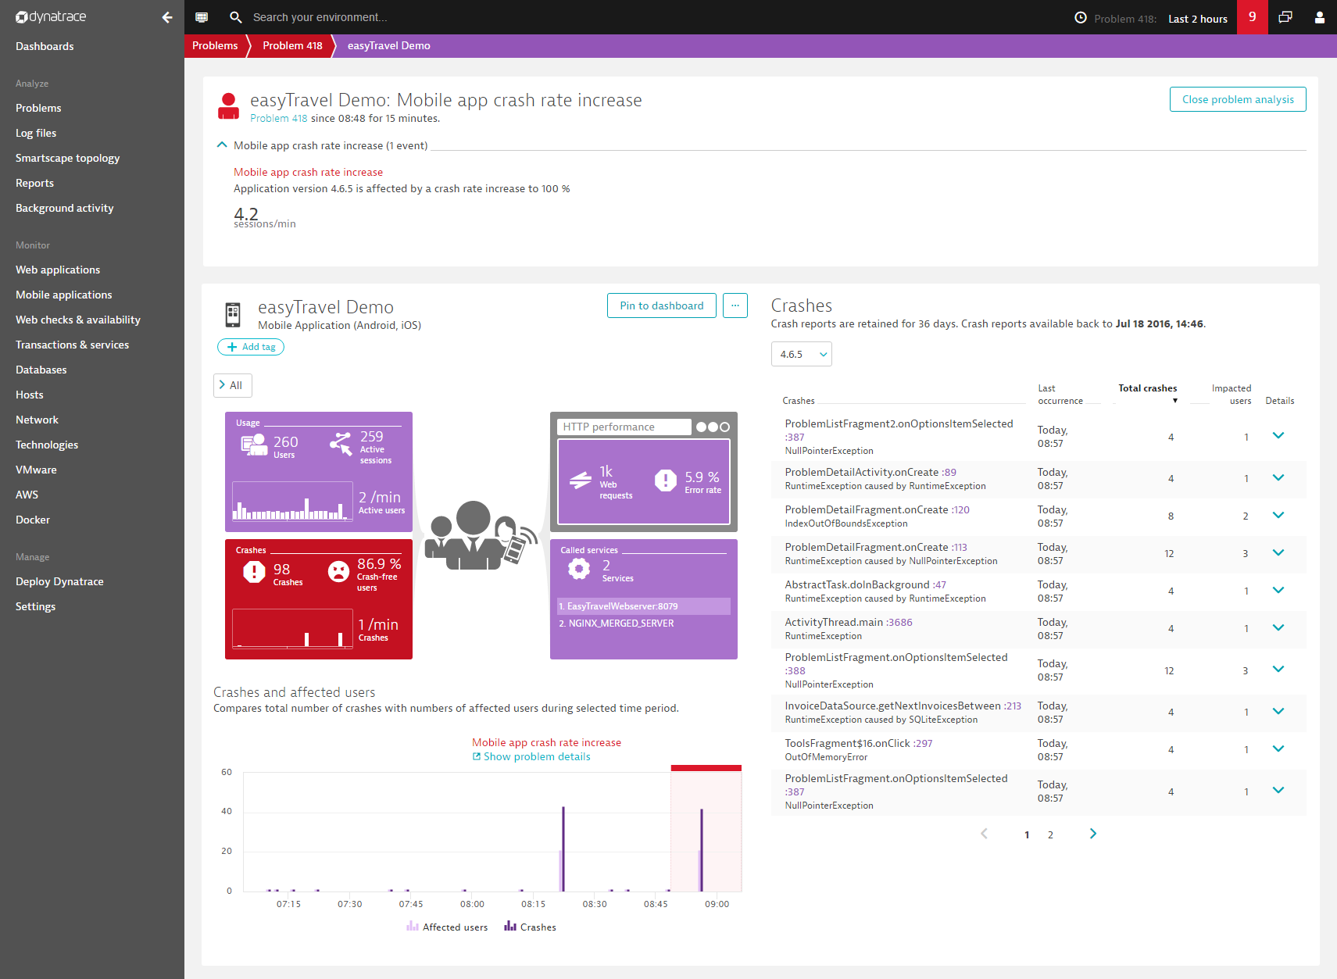Click the Error rate exclamation icon
This screenshot has height=979, width=1337.
[666, 481]
